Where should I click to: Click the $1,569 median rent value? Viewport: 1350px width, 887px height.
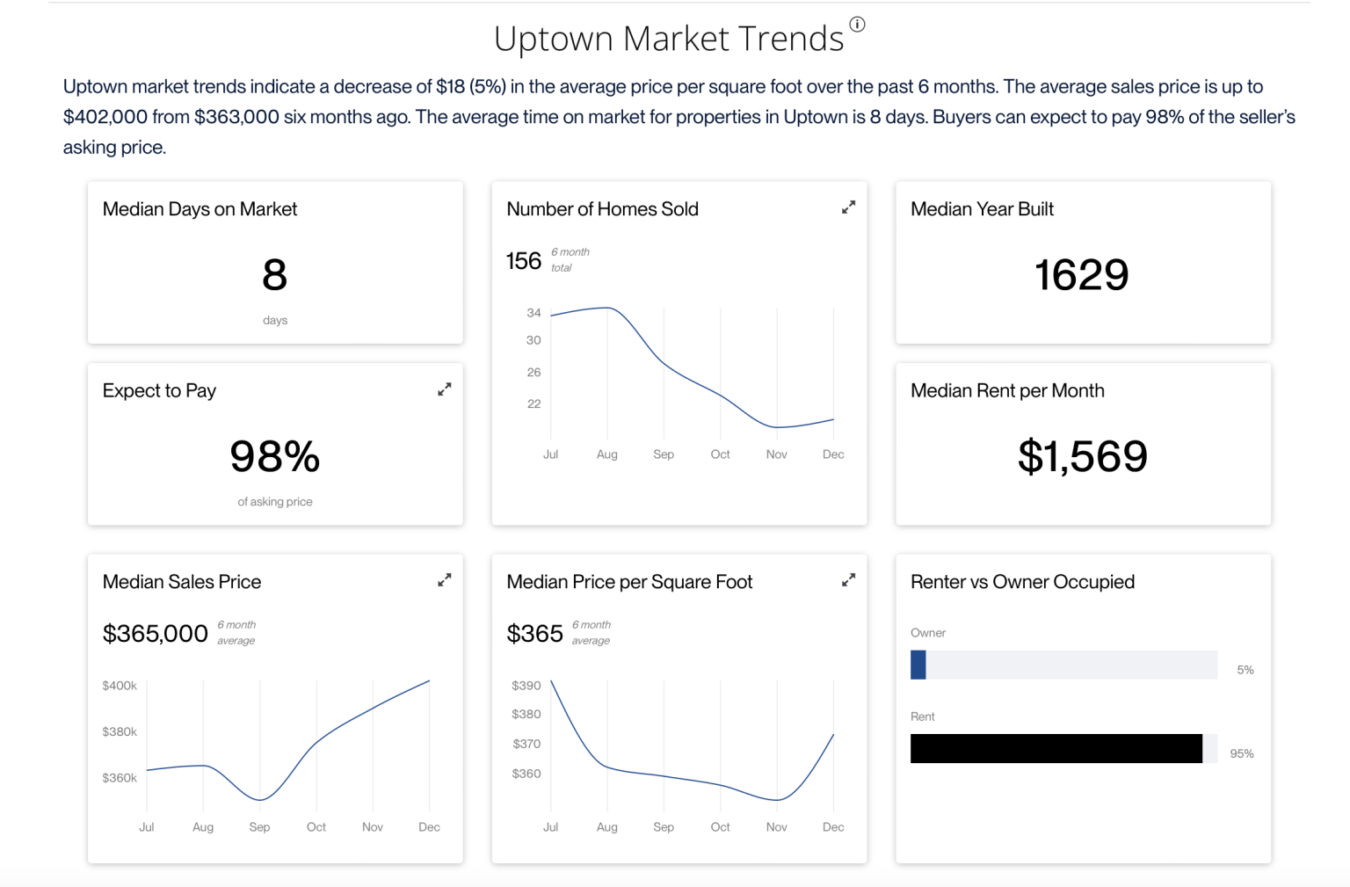(1083, 456)
